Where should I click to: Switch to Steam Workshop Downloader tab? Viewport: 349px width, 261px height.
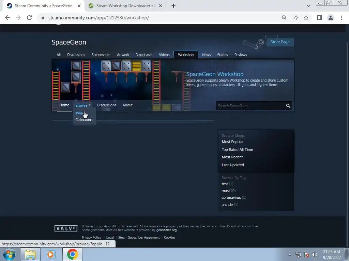[125, 6]
